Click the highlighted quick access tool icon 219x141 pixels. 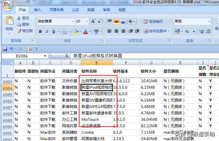coord(30,49)
